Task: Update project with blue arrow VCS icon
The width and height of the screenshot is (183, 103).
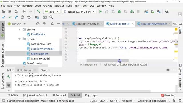Action: coord(4,17)
